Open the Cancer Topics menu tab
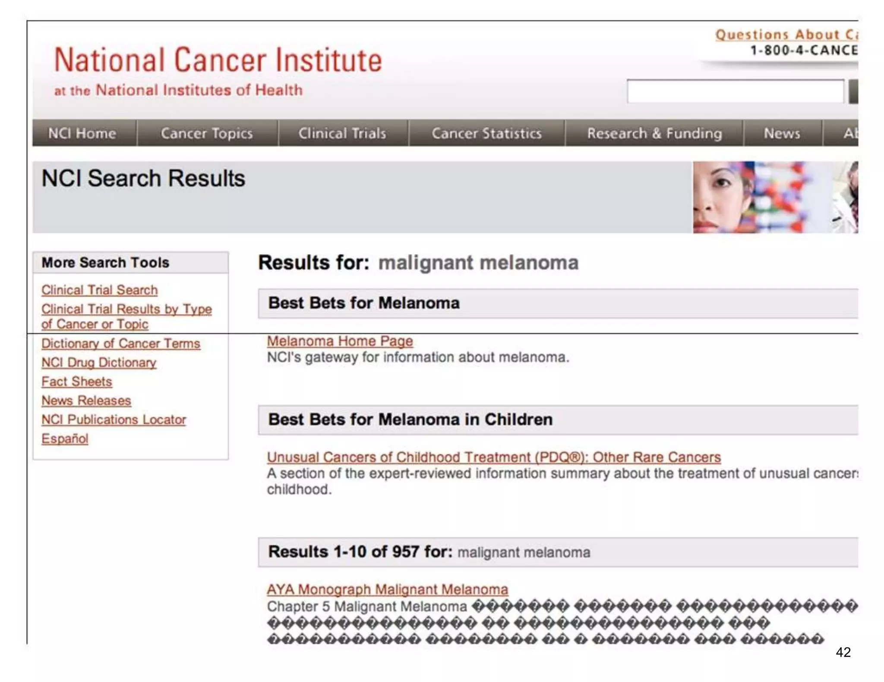The image size is (884, 682). tap(207, 133)
